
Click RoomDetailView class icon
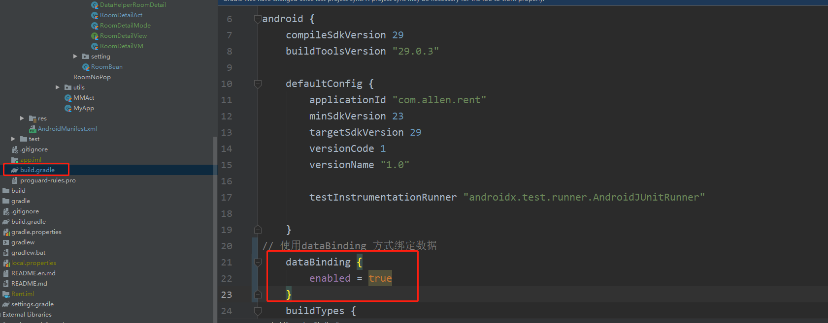95,36
